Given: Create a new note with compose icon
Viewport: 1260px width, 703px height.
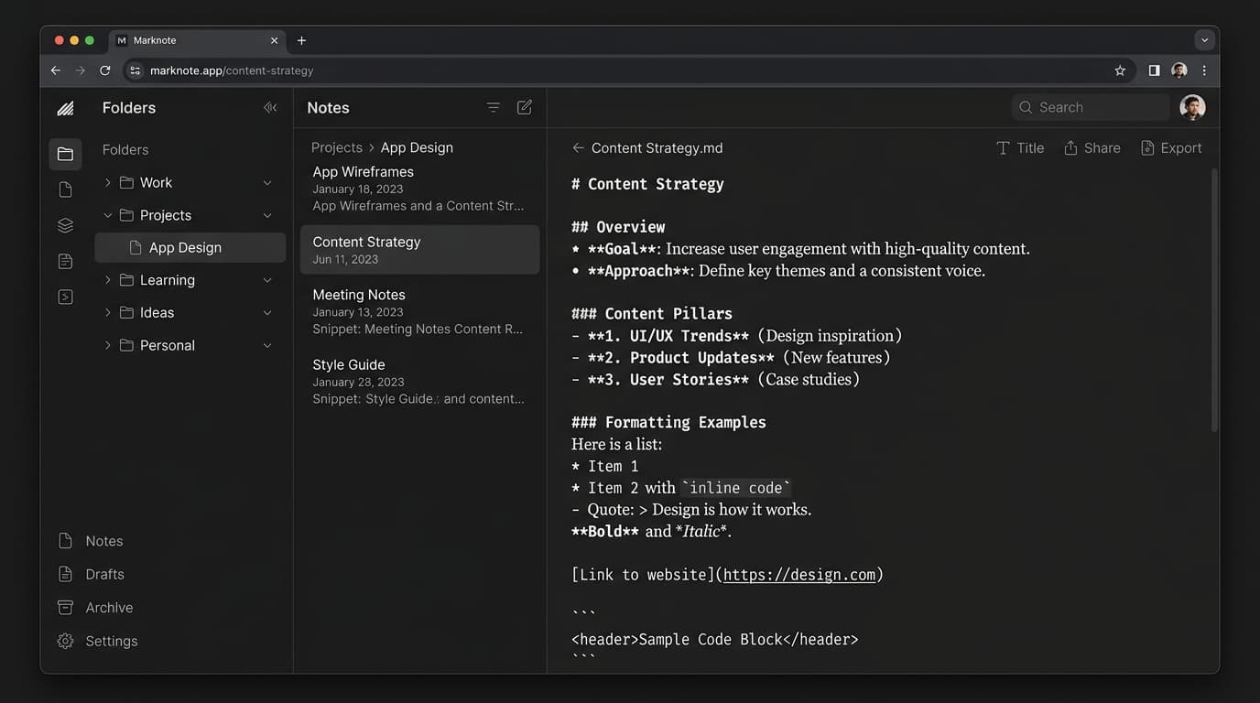Looking at the screenshot, I should [525, 107].
